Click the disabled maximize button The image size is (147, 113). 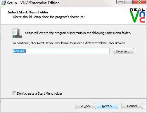129,2
